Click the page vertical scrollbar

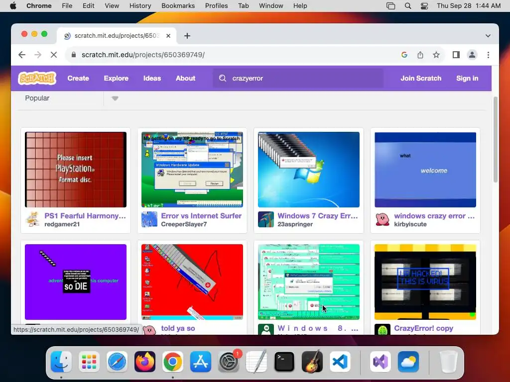(x=496, y=140)
